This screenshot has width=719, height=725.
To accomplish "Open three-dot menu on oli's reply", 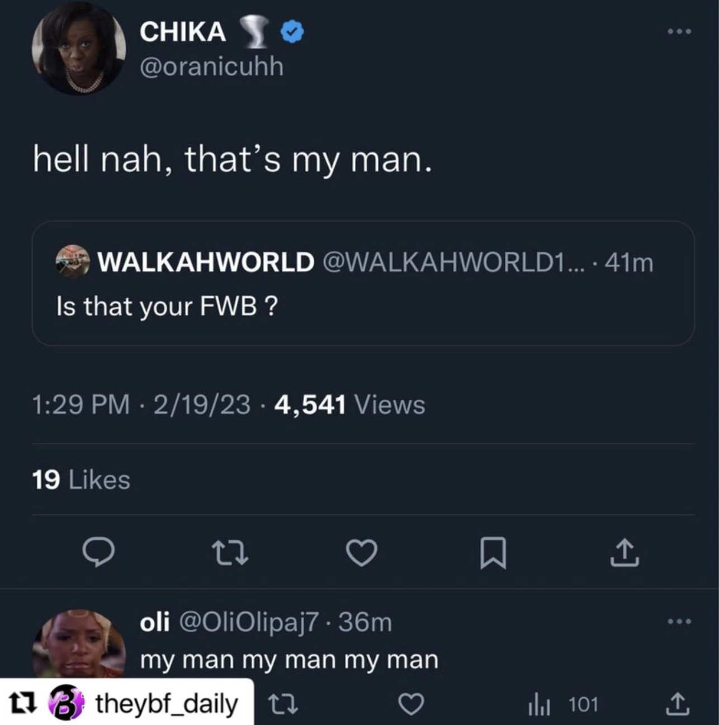I will [679, 621].
